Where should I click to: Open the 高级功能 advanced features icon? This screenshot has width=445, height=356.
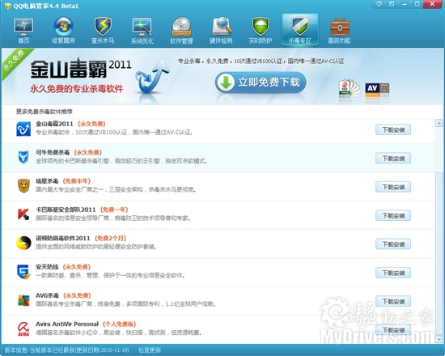tap(339, 30)
